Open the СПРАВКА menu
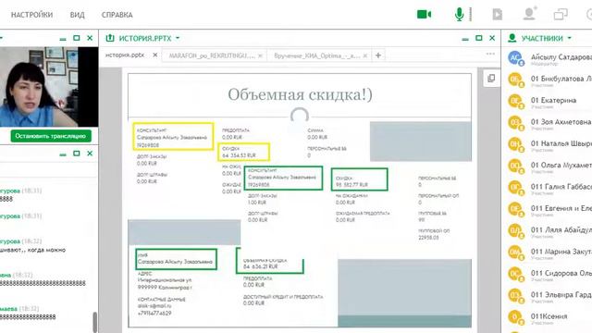 [x=117, y=15]
